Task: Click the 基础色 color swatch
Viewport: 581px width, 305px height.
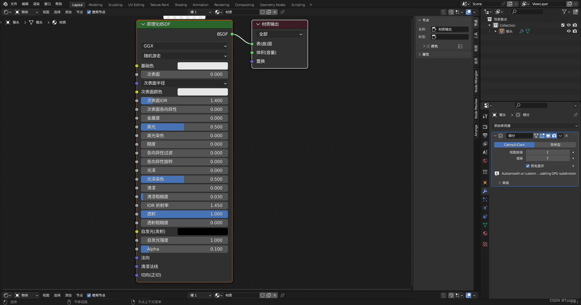Action: tap(202, 66)
